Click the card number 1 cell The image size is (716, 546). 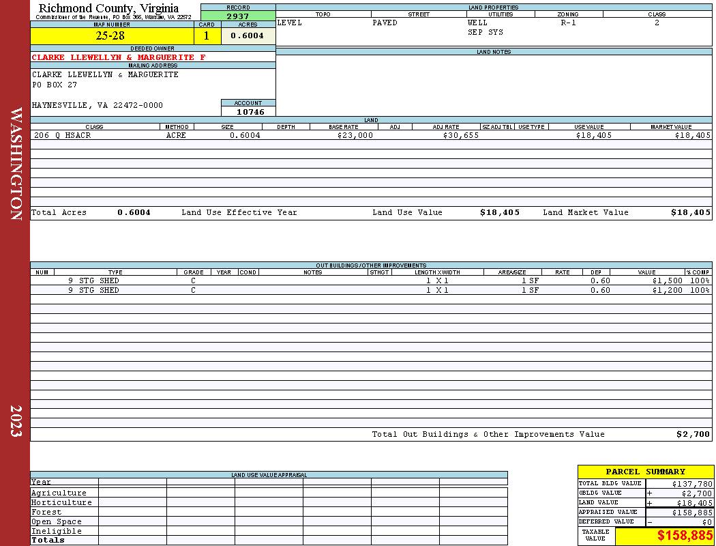coord(207,35)
